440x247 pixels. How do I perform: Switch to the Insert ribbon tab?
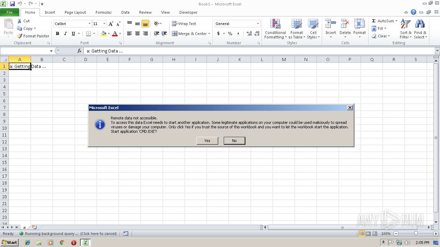pyautogui.click(x=50, y=12)
